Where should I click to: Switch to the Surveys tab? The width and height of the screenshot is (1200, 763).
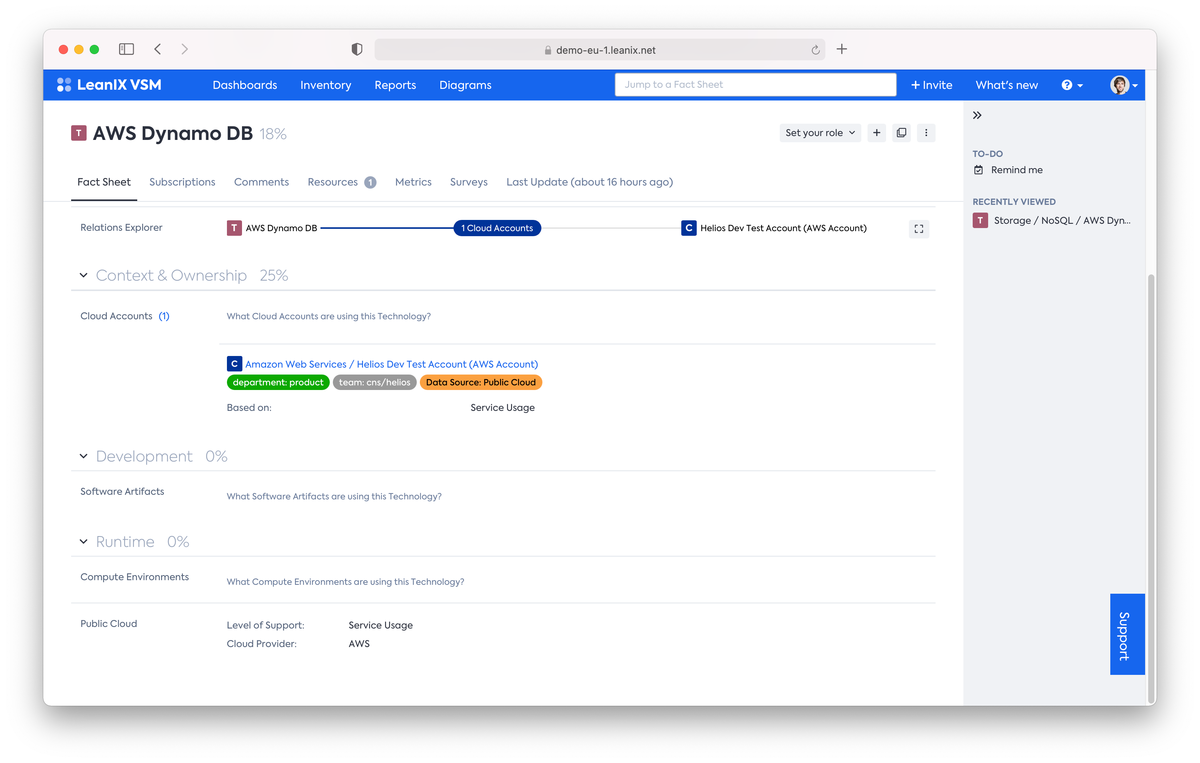click(469, 182)
